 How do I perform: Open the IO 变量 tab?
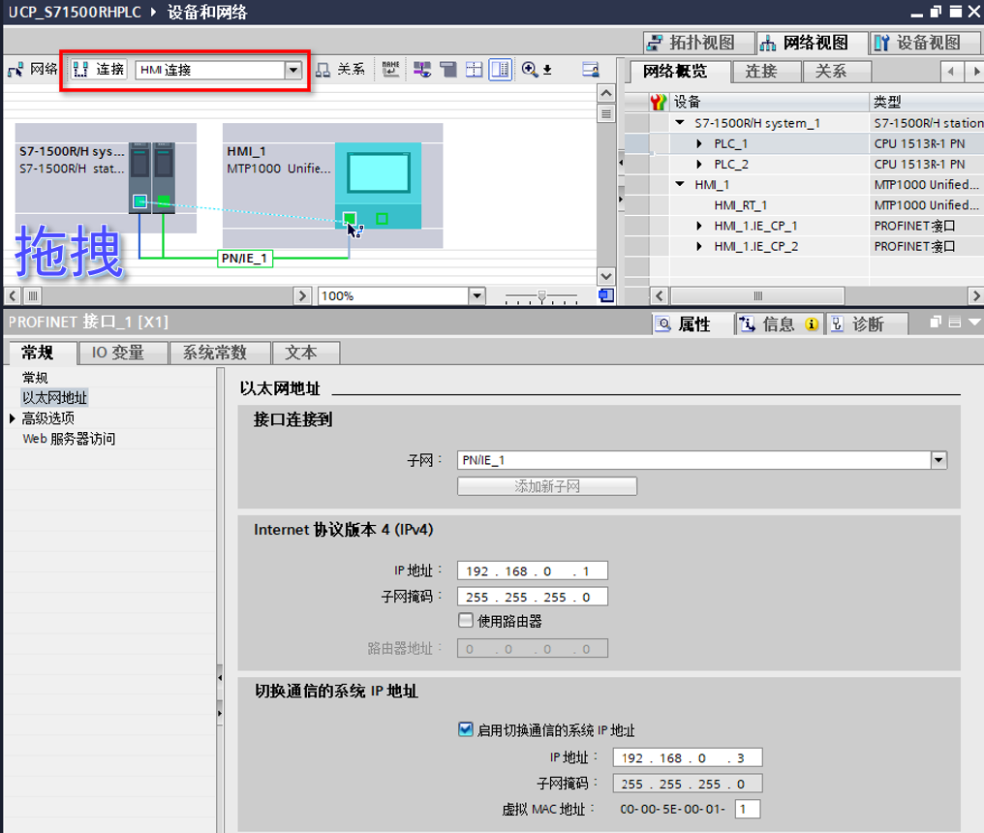117,353
